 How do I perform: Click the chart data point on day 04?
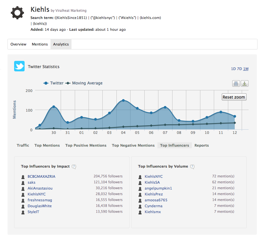[x=123, y=100]
